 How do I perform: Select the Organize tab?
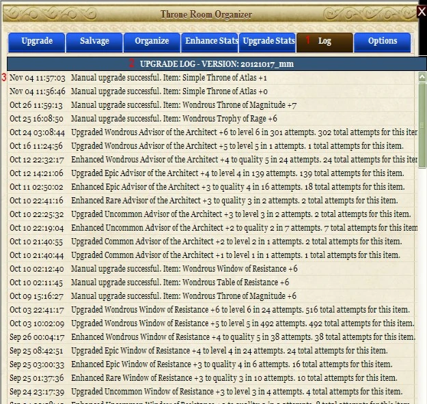(152, 42)
